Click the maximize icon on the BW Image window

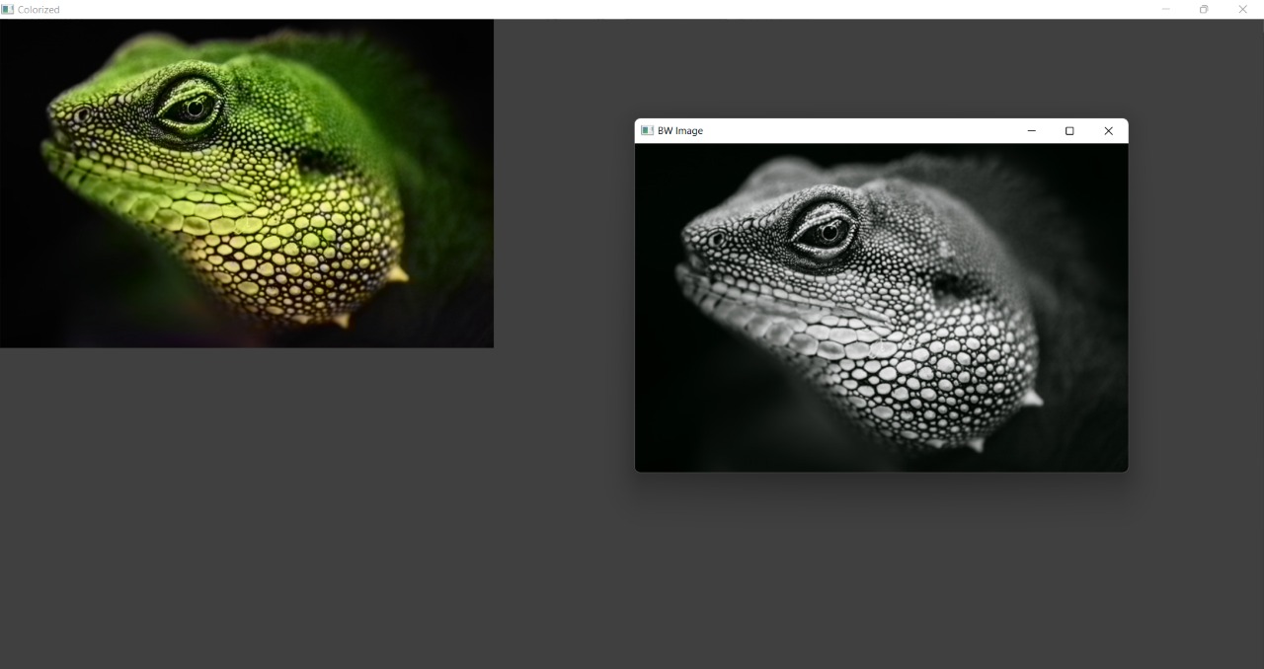click(1069, 130)
